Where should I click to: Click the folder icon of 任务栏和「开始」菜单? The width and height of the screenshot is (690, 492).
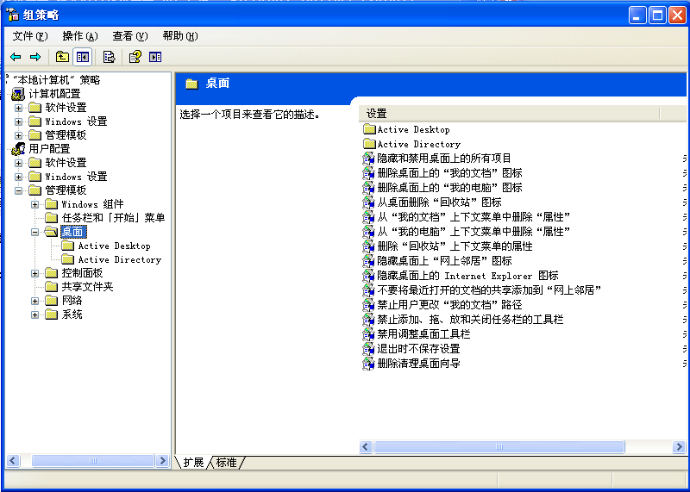pos(52,218)
